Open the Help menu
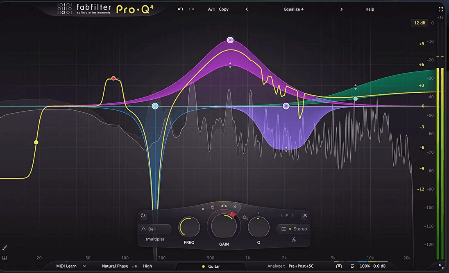This screenshot has height=273, width=449. pyautogui.click(x=370, y=9)
